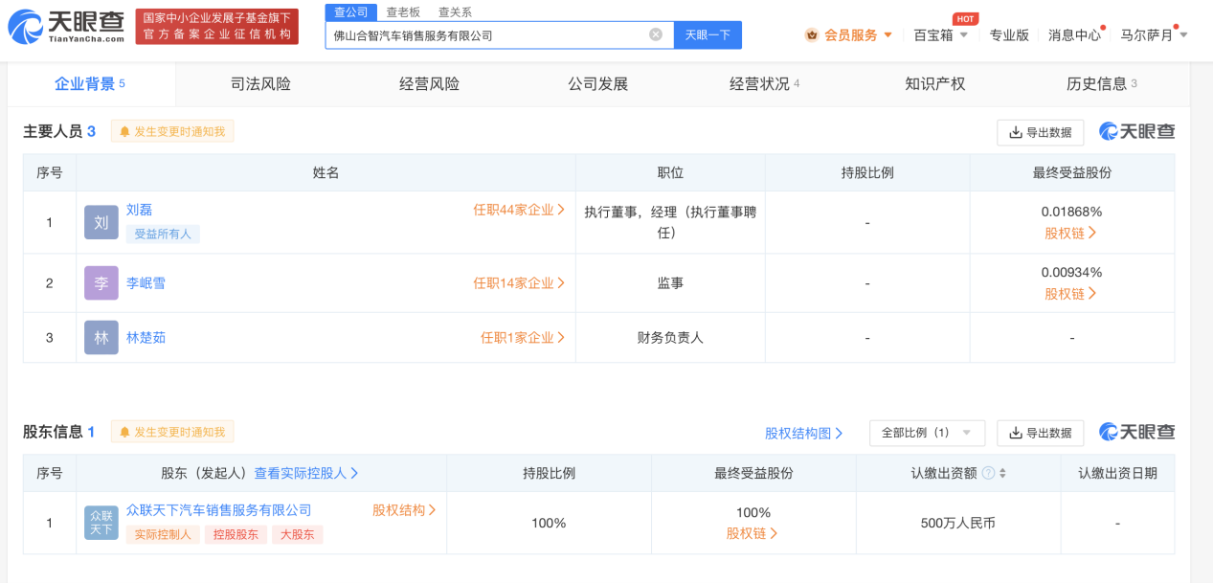Click the 监事 position cell
The height and width of the screenshot is (583, 1213).
670,283
